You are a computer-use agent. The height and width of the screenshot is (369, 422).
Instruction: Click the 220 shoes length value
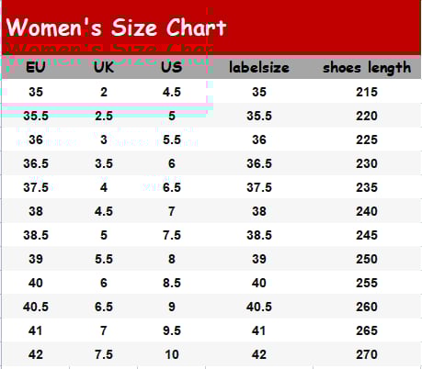367,116
